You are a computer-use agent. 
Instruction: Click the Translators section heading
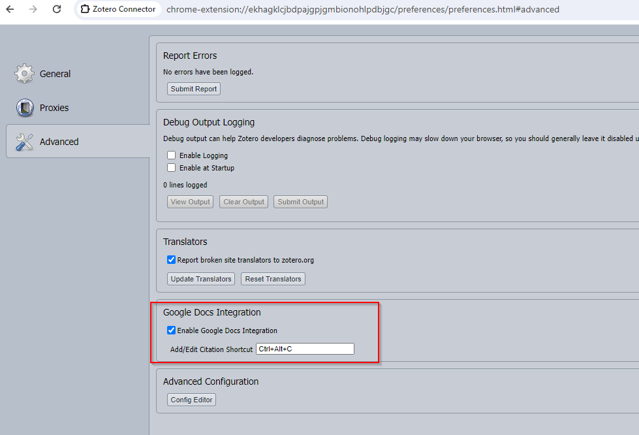(185, 242)
